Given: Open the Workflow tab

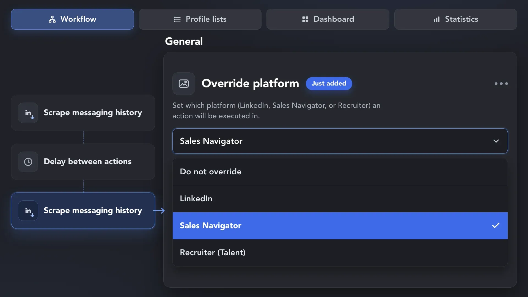Looking at the screenshot, I should 72,19.
